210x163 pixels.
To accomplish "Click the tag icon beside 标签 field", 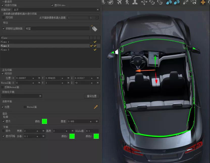I will (x=95, y=29).
